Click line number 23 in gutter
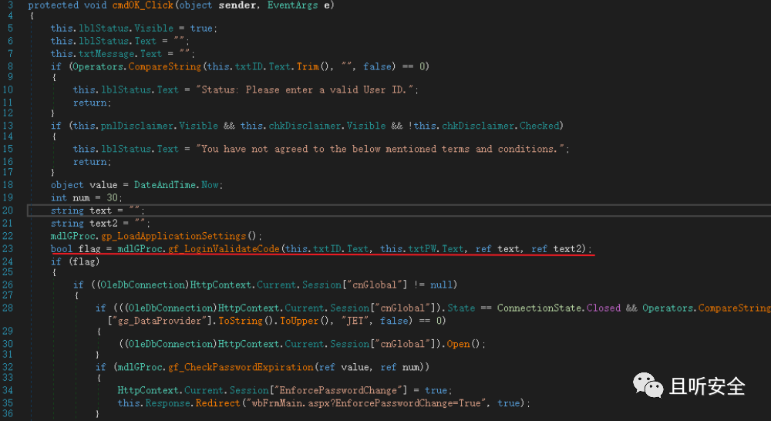The height and width of the screenshot is (421, 771). pyautogui.click(x=8, y=249)
